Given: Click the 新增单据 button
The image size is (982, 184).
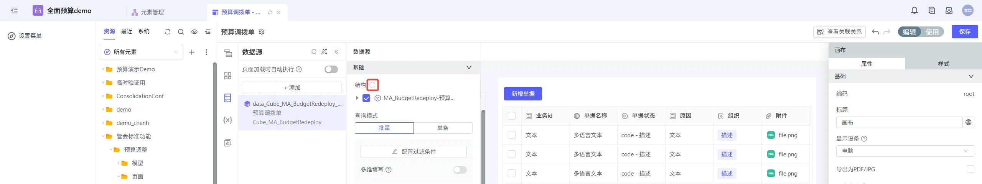Looking at the screenshot, I should point(523,94).
